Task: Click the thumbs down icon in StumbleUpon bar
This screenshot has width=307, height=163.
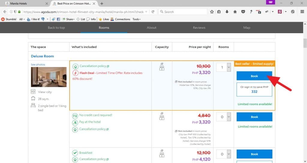Action: point(43,19)
